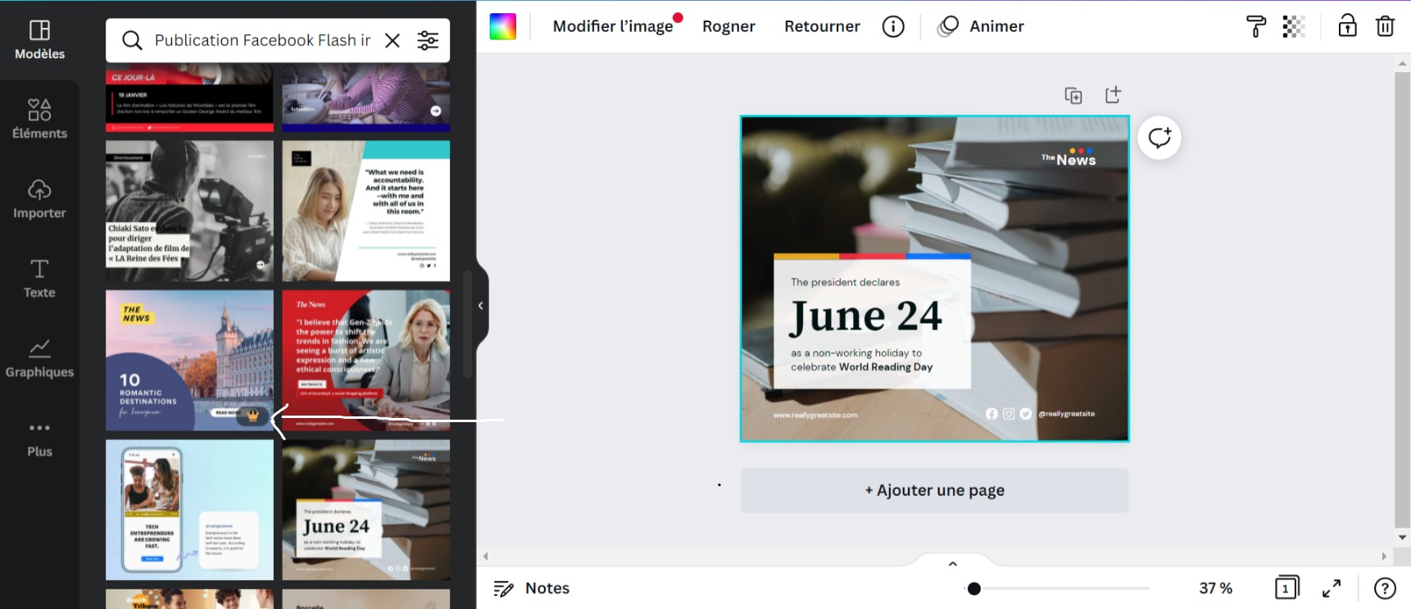Open the image info icon
Image resolution: width=1411 pixels, height=609 pixels.
point(893,26)
